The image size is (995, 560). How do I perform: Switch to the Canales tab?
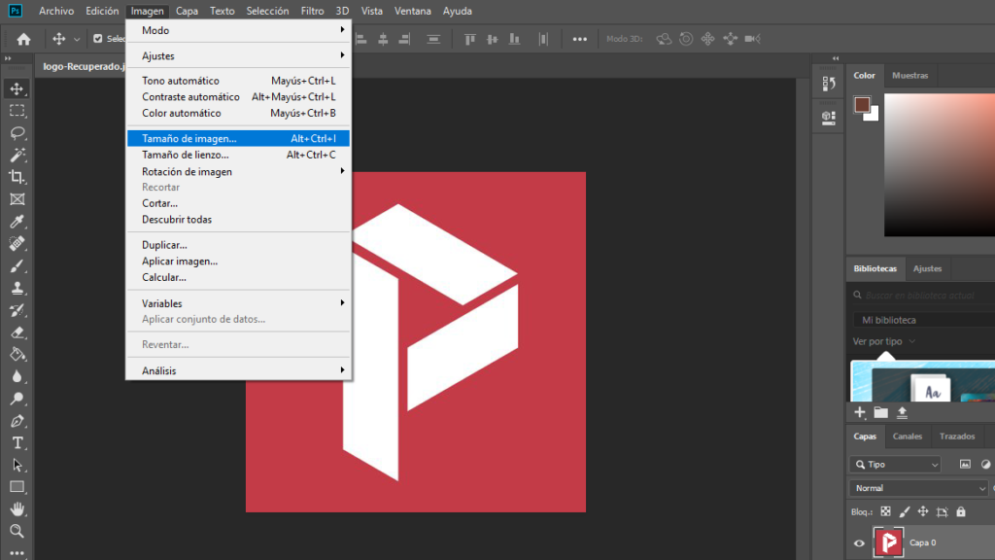908,437
